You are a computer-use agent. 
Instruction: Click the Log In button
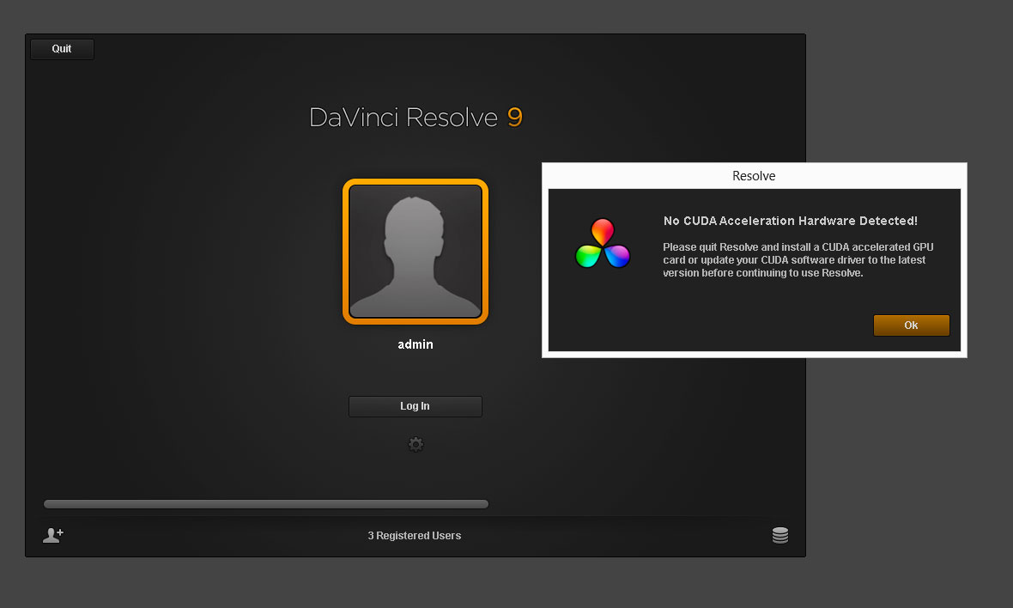coord(415,406)
